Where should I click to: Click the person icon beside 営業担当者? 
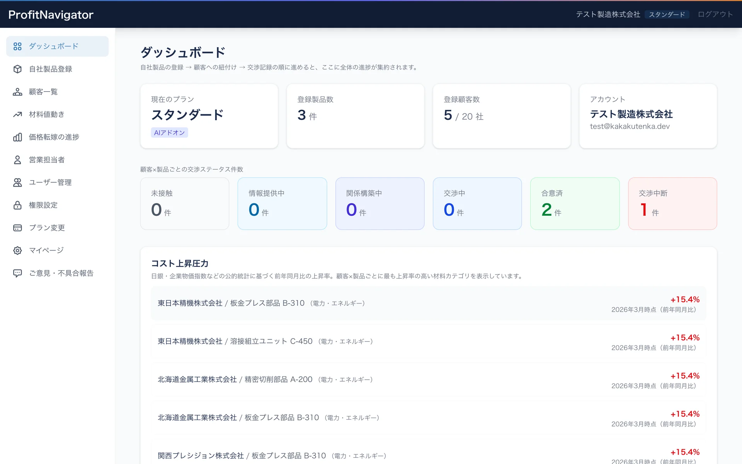click(x=17, y=160)
